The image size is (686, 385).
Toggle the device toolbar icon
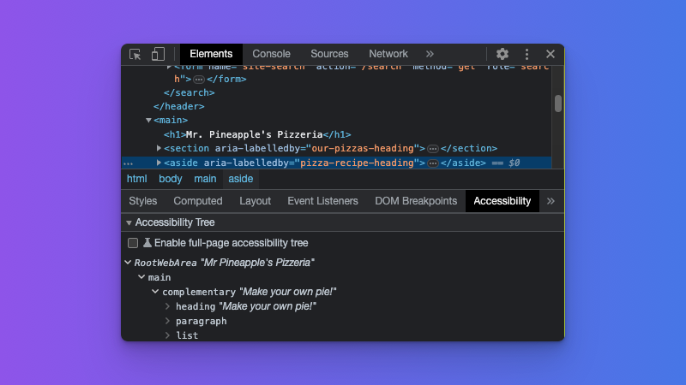(x=158, y=54)
